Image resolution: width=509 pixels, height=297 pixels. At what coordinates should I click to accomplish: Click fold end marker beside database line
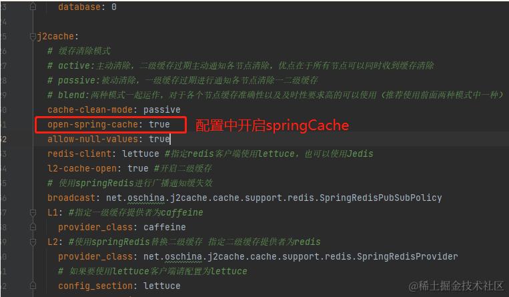[33, 7]
